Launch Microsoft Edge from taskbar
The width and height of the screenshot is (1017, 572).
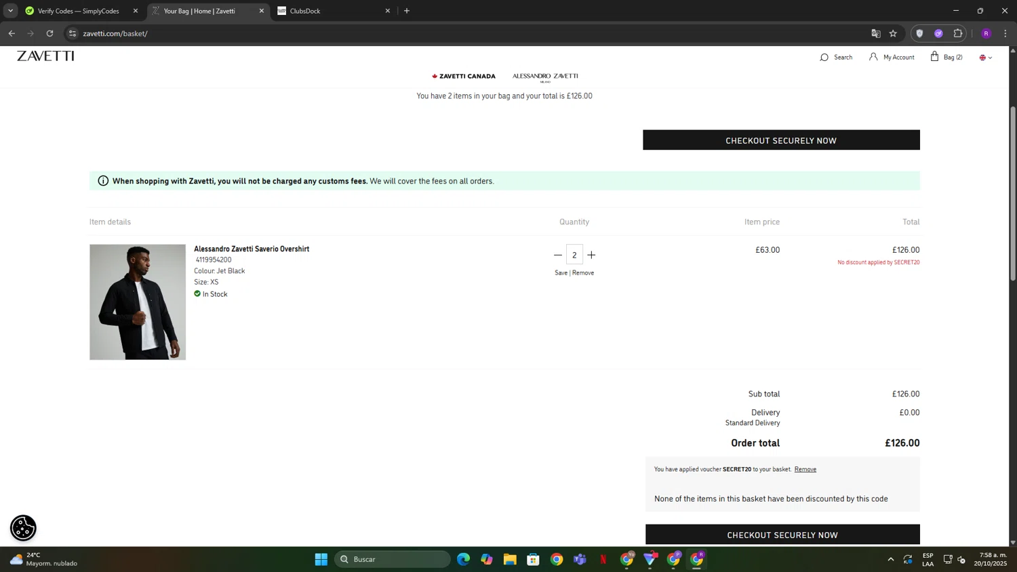coord(463,559)
